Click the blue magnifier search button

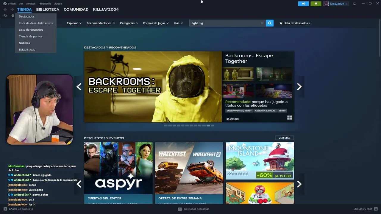[270, 23]
